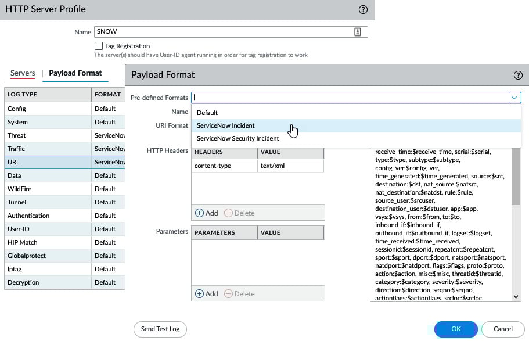529x341 pixels.
Task: Select the Decryption log type row
Action: point(64,282)
